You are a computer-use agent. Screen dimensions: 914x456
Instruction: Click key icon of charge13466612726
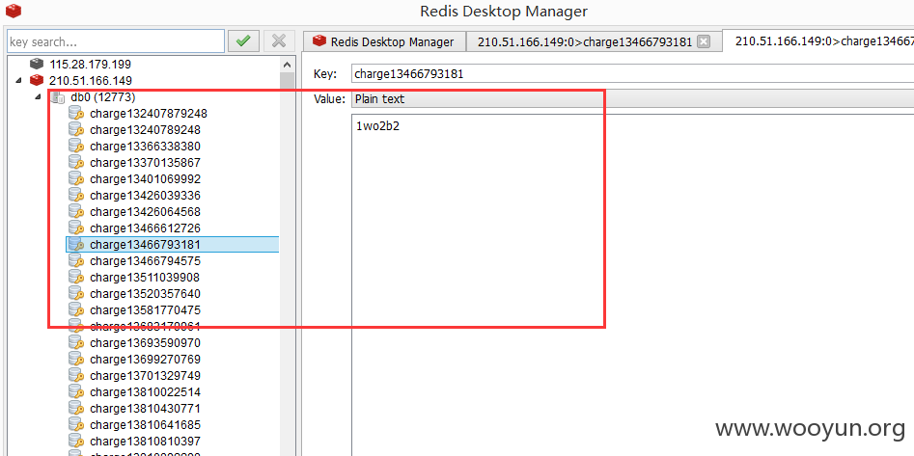pos(76,228)
